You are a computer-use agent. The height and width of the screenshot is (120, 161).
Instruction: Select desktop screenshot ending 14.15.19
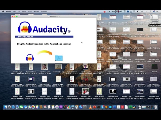tap(113, 91)
